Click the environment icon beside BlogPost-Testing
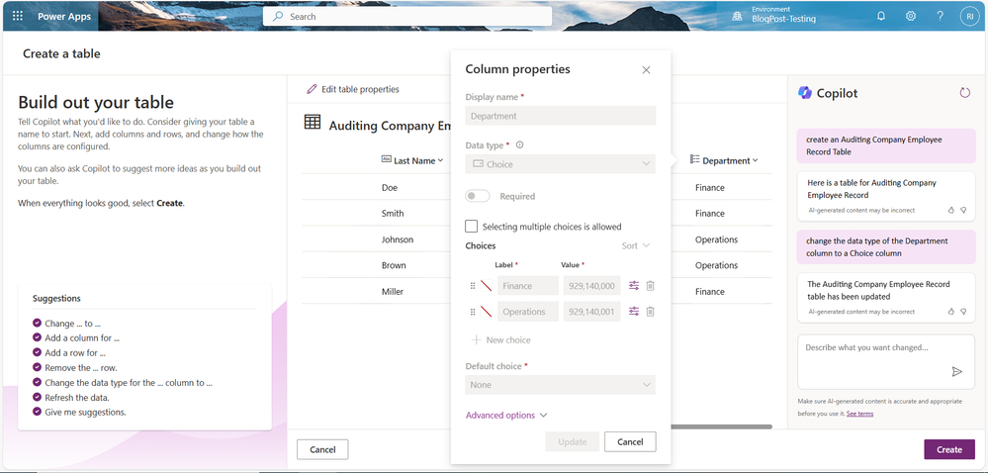This screenshot has height=473, width=988. [x=737, y=17]
